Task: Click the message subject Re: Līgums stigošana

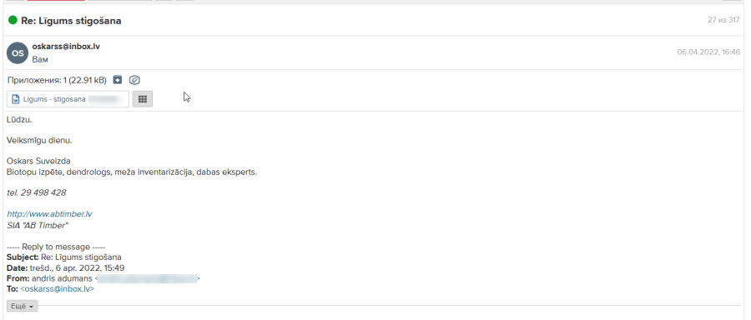Action: [x=71, y=21]
